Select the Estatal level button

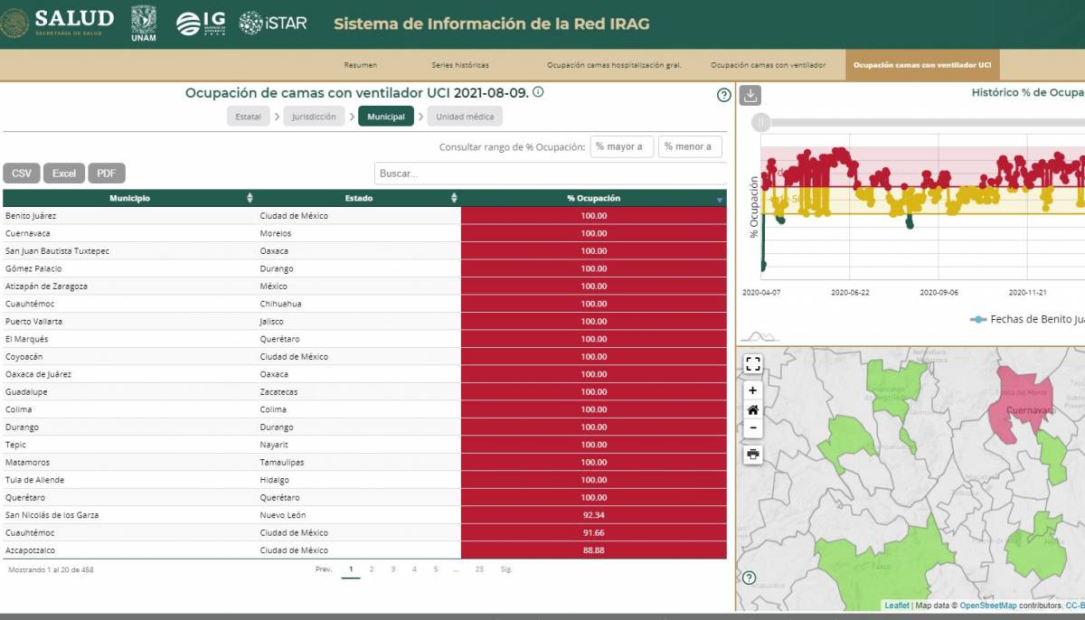pos(248,117)
